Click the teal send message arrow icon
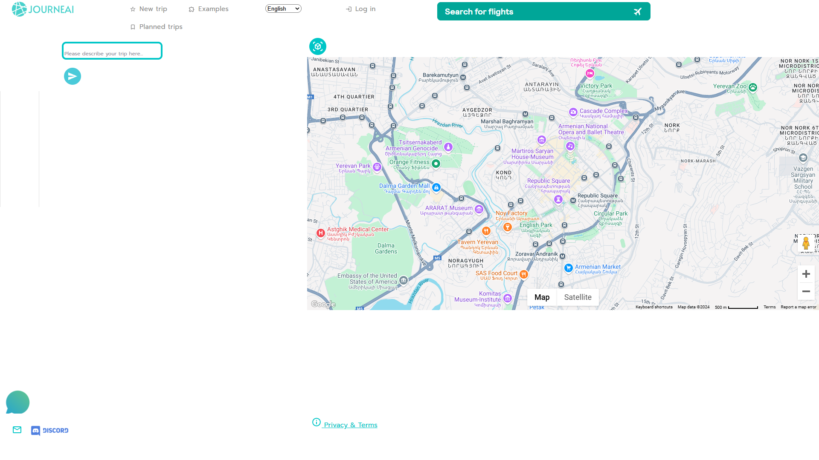819x460 pixels. tap(73, 76)
